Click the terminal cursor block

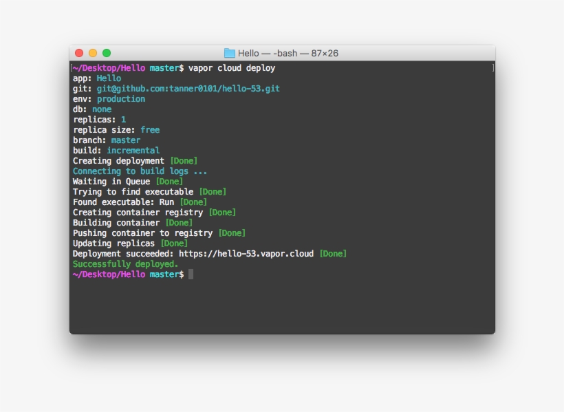(x=189, y=274)
